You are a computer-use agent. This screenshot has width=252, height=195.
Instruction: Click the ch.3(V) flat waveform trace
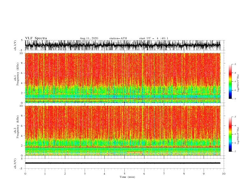(x=122, y=163)
